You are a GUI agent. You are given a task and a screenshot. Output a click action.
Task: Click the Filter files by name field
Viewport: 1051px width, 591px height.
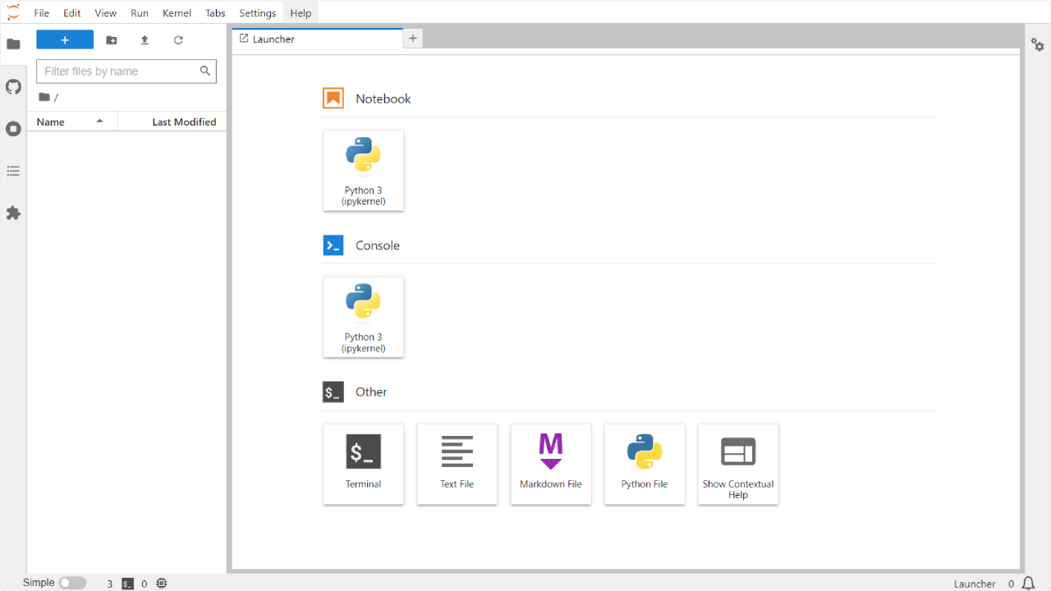[x=119, y=71]
